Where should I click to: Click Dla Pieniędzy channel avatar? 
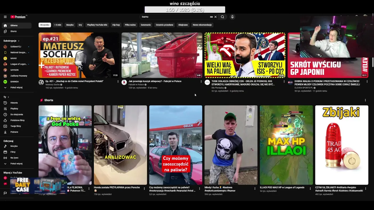pos(207,83)
